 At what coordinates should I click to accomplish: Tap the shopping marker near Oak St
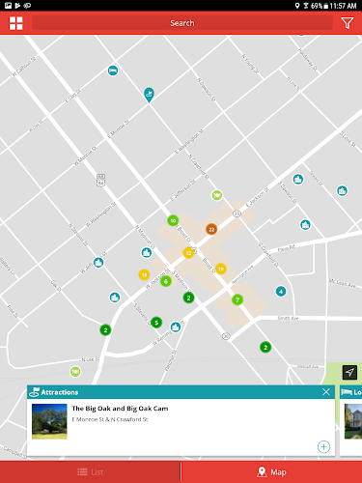click(115, 298)
